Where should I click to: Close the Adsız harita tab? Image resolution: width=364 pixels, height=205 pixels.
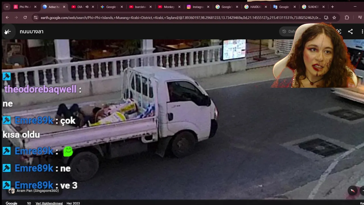[x=64, y=7]
